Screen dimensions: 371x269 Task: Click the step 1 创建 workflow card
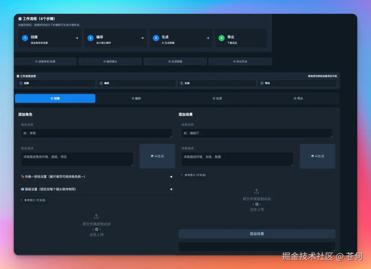click(x=50, y=38)
